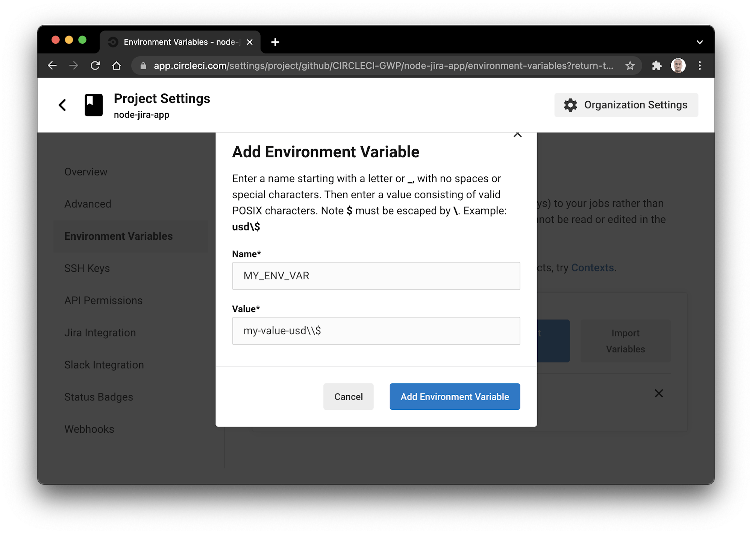Click the MY_ENV_VAR name field
The width and height of the screenshot is (752, 534).
tap(376, 276)
